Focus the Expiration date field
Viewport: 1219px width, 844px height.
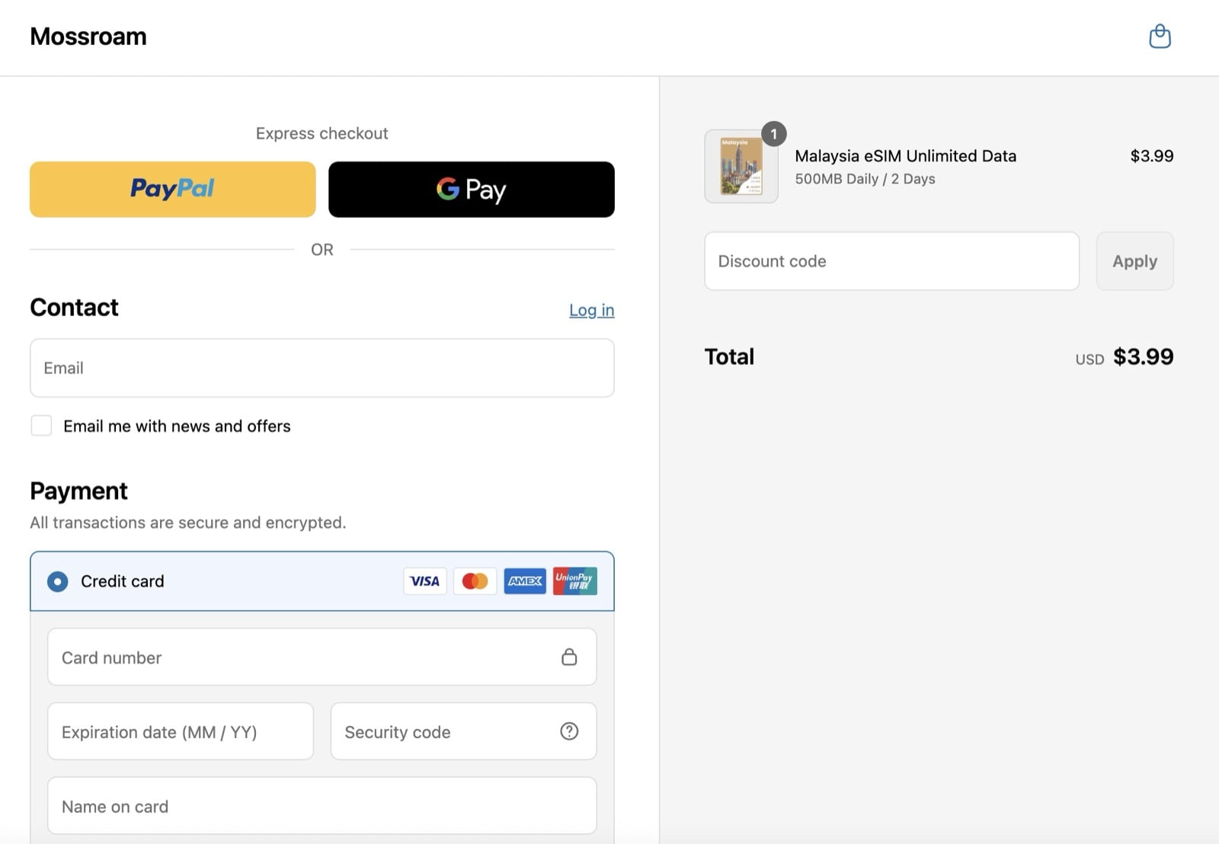click(x=181, y=731)
